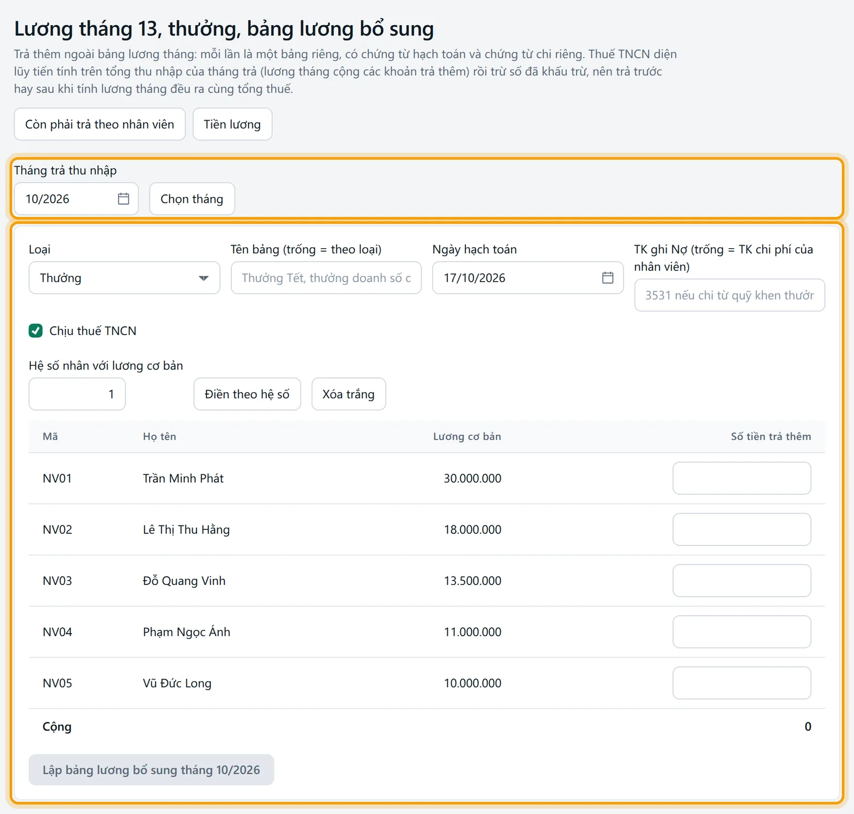
Task: Open calendar icon in Tháng trả thu nhập field
Action: [x=123, y=199]
